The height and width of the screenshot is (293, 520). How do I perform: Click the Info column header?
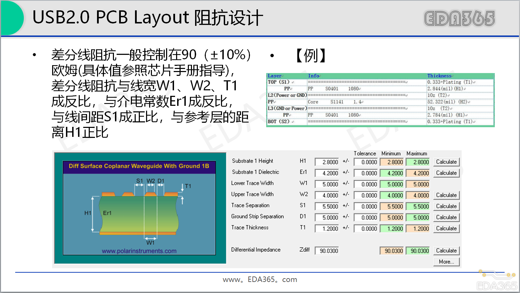point(314,76)
